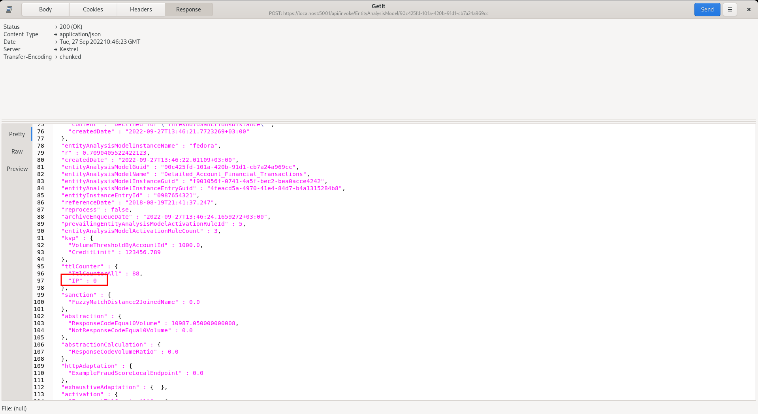The width and height of the screenshot is (758, 414).
Task: Switch to the Headers tab
Action: [x=141, y=9]
